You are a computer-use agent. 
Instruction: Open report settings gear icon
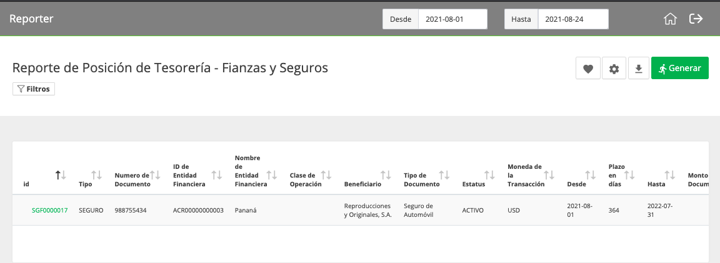[614, 69]
